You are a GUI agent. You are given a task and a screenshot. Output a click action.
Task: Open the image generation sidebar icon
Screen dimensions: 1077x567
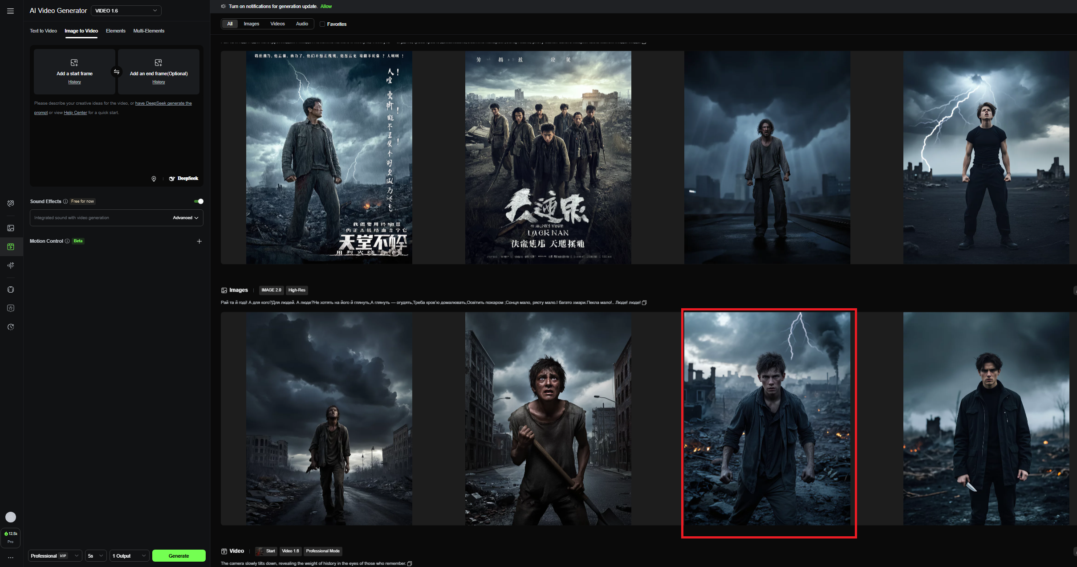pyautogui.click(x=11, y=228)
